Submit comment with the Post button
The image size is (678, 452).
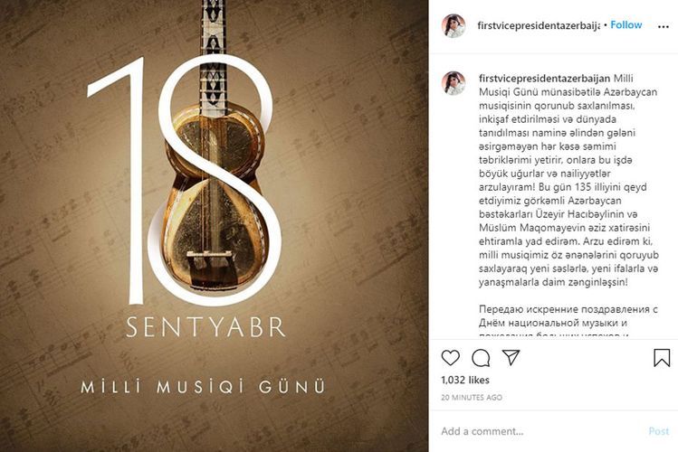(x=659, y=431)
